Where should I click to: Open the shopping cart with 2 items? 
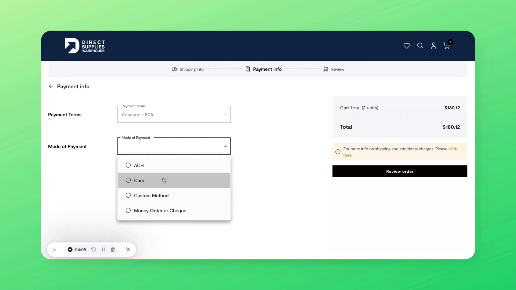coord(447,46)
